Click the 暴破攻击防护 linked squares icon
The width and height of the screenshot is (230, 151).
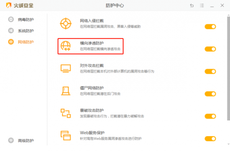[x=66, y=113]
